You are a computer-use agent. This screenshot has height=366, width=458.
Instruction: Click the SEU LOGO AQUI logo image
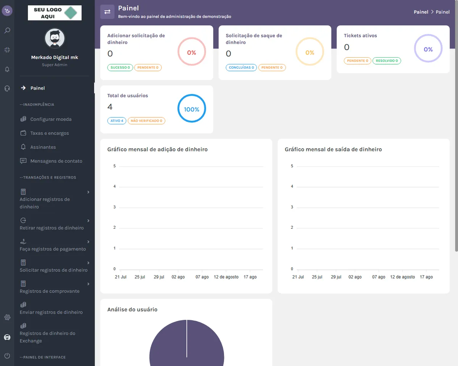coord(55,13)
